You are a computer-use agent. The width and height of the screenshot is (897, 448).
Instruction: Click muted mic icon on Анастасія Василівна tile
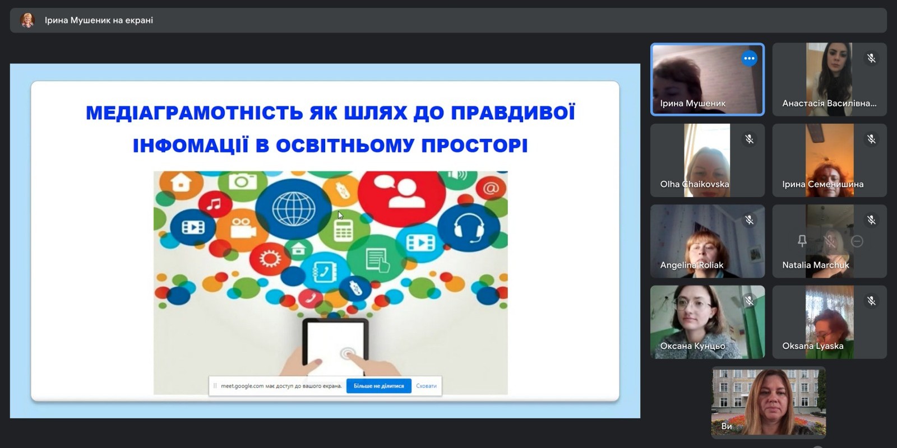pos(871,58)
